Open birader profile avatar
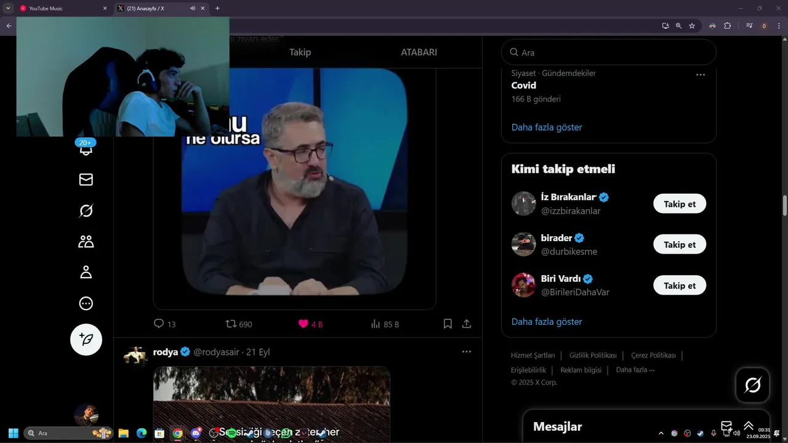 524,244
